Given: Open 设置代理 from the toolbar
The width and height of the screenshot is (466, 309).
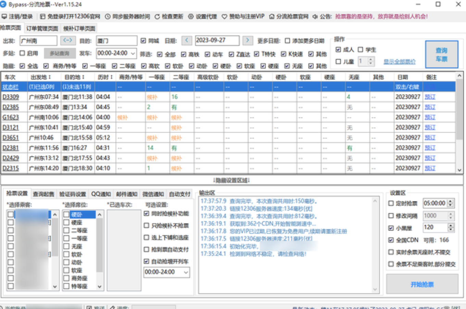Looking at the screenshot, I should (202, 16).
